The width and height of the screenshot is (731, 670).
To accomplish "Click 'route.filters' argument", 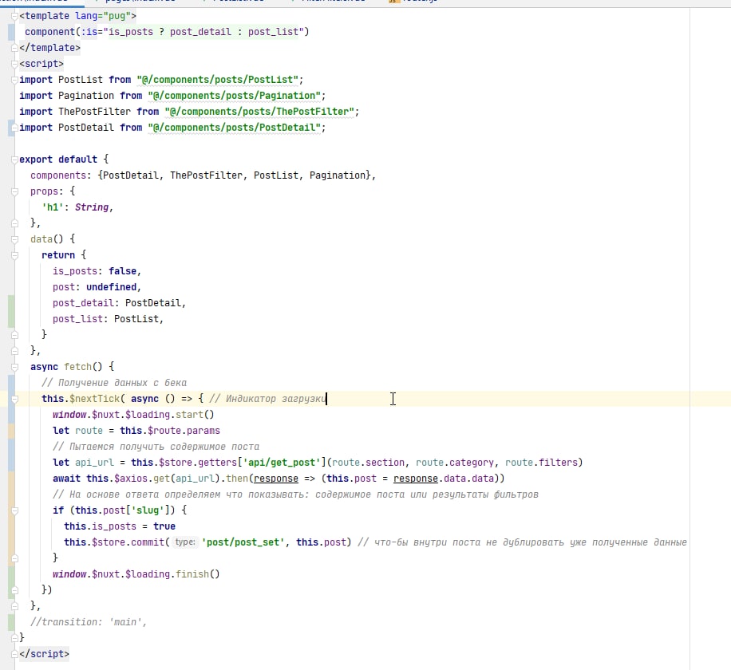I will (541, 463).
